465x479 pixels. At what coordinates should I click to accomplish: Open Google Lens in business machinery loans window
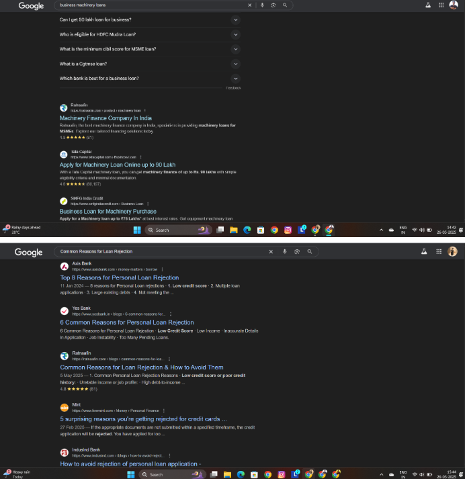coord(273,5)
